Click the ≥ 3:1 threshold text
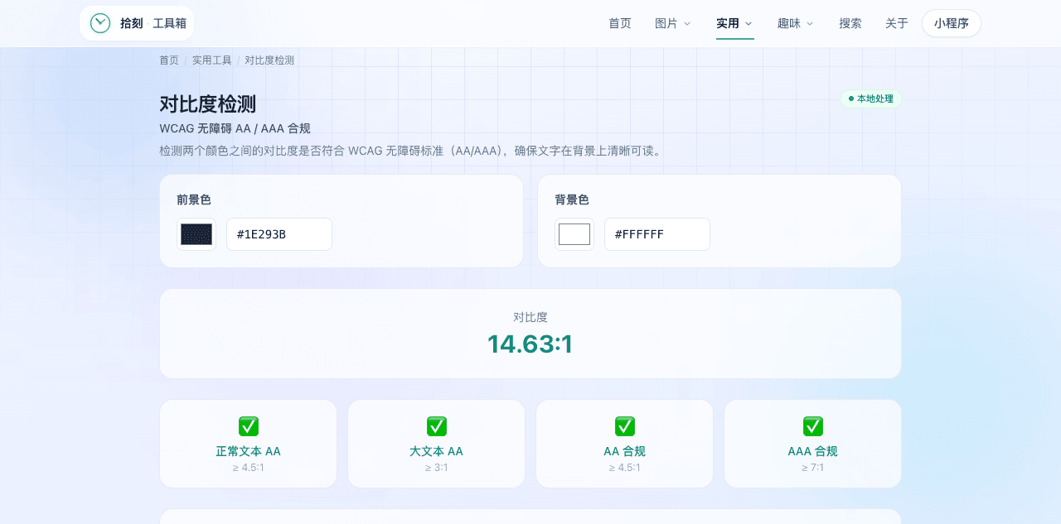1061x524 pixels. click(x=437, y=468)
